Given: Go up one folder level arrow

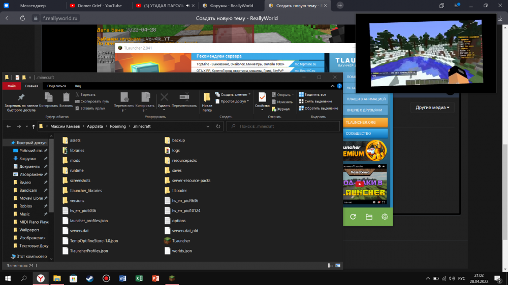Looking at the screenshot, I should tap(34, 126).
